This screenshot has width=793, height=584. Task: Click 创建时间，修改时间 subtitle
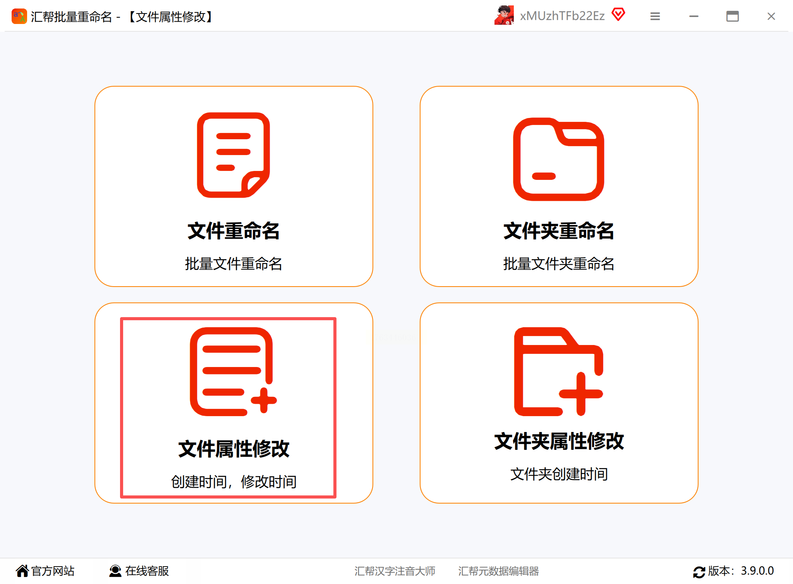pos(233,482)
